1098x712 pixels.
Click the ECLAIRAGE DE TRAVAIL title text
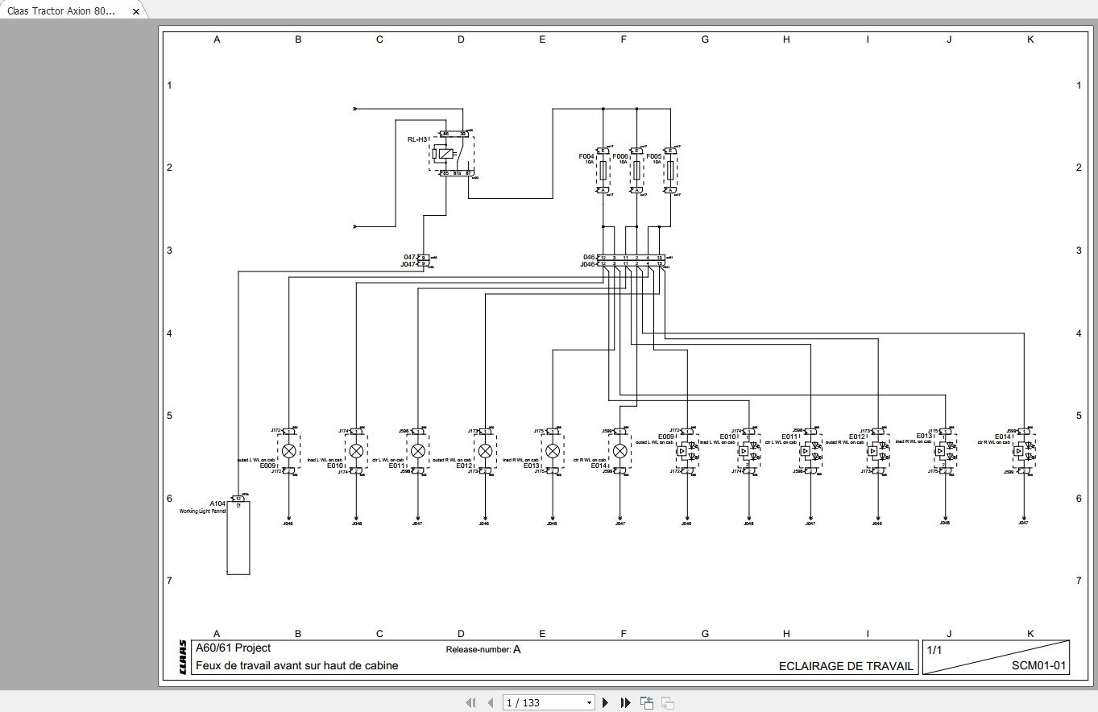click(x=847, y=666)
